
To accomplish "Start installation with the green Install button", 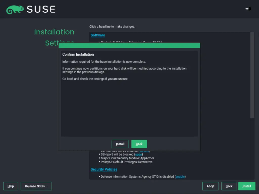I will (247, 186).
